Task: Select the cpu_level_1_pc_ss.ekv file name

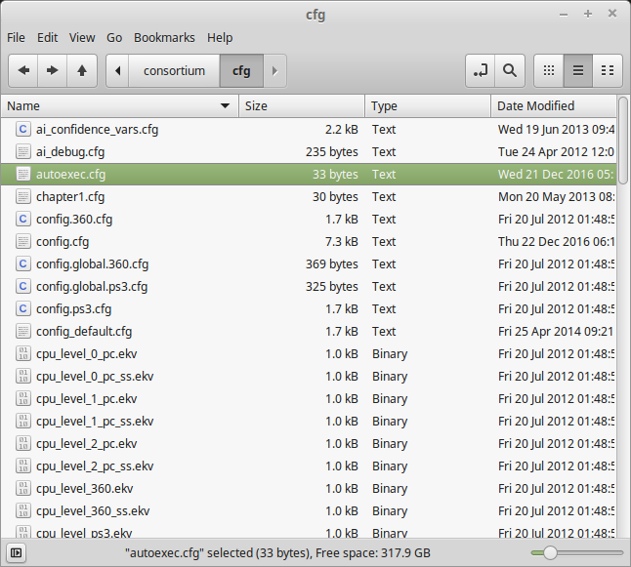Action: point(95,422)
